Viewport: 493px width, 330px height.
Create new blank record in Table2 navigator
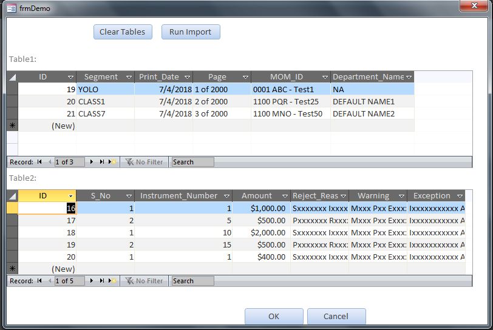point(112,281)
